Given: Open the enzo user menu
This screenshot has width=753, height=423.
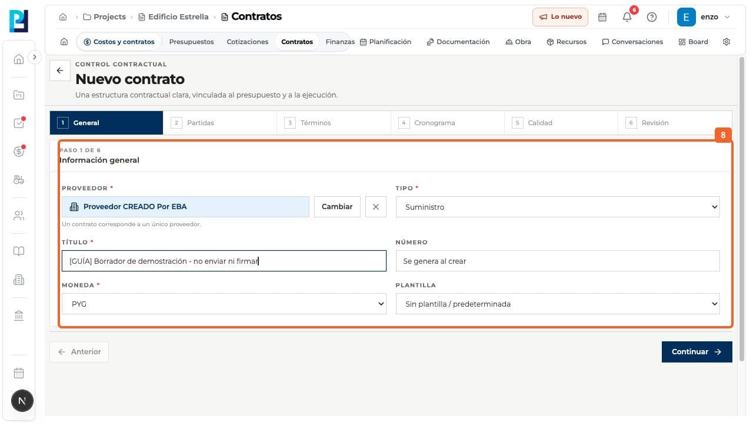Looking at the screenshot, I should (704, 17).
